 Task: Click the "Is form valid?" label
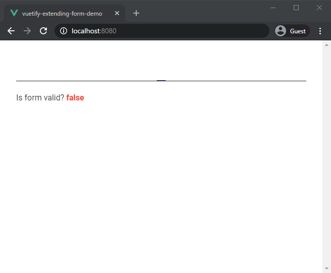click(x=40, y=98)
